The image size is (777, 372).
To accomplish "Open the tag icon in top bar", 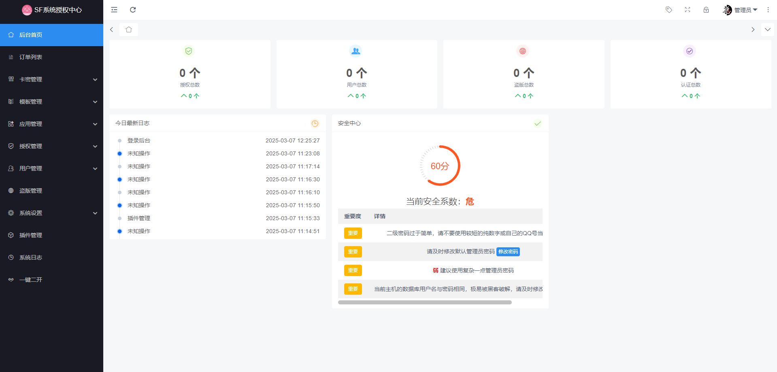I will 669,10.
